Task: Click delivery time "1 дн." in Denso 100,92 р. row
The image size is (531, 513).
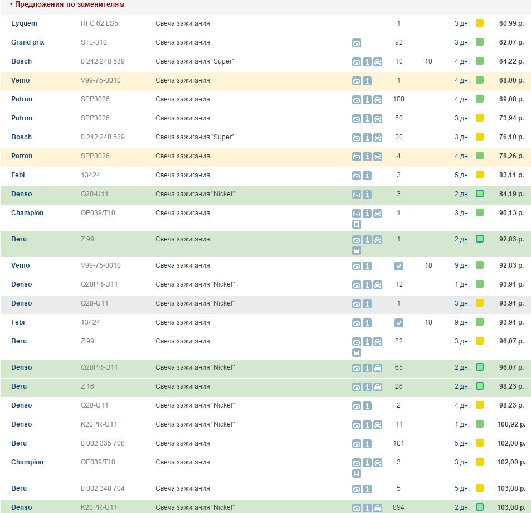Action: pos(462,424)
